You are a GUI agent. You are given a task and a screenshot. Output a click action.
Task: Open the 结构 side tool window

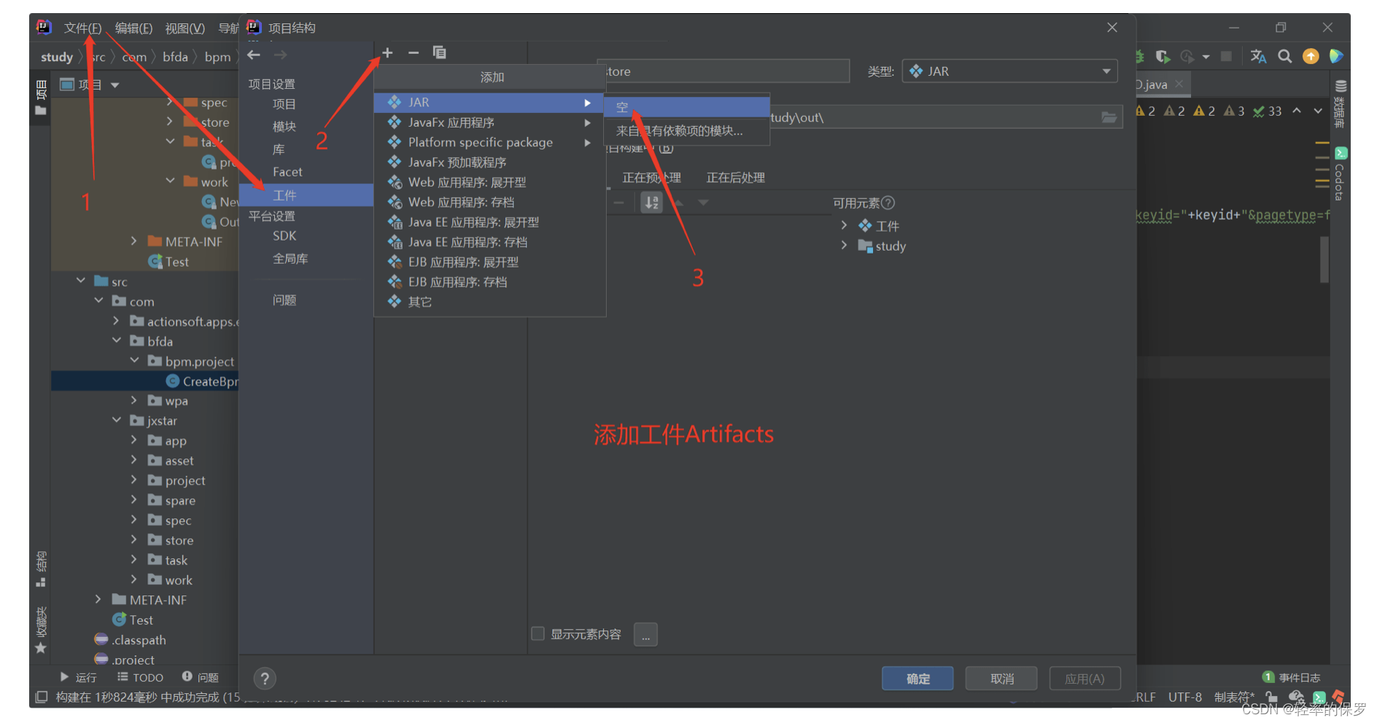click(41, 569)
